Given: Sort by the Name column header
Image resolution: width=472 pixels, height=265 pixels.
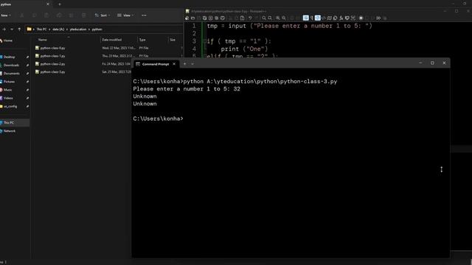Looking at the screenshot, I should coord(43,40).
